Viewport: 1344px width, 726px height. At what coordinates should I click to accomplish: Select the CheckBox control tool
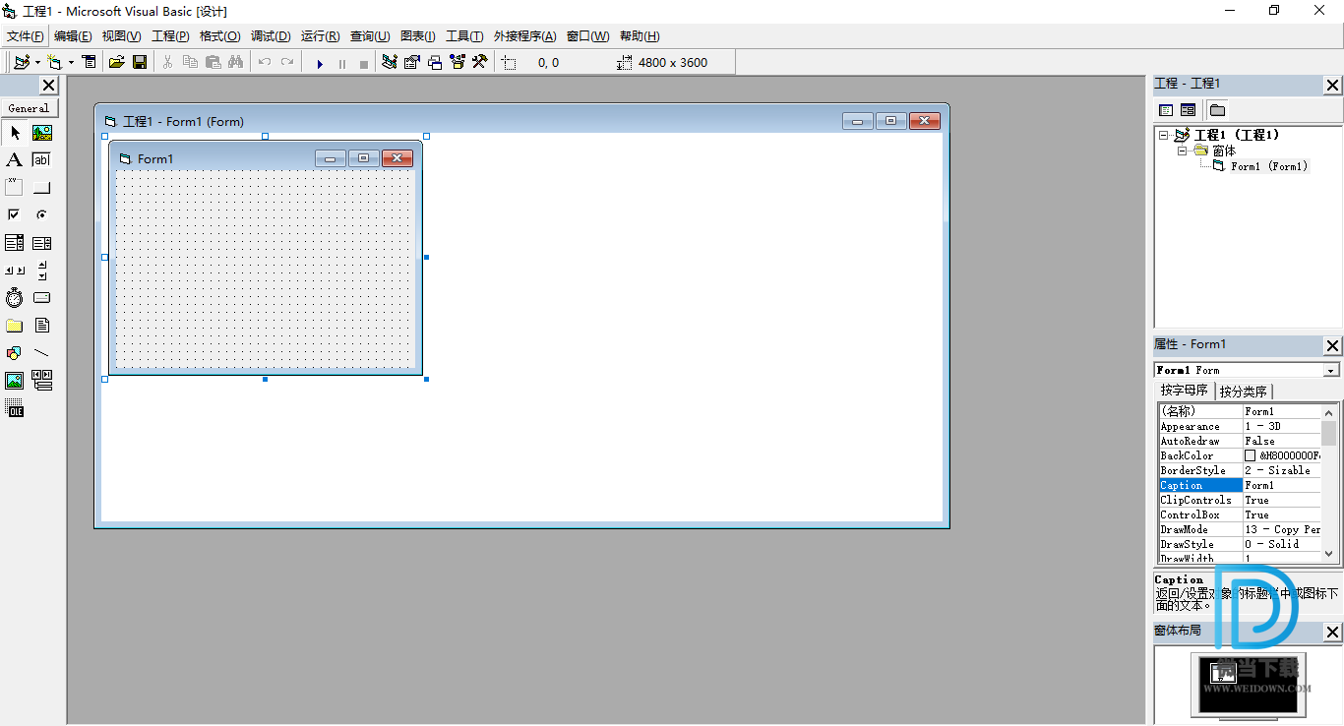(15, 214)
